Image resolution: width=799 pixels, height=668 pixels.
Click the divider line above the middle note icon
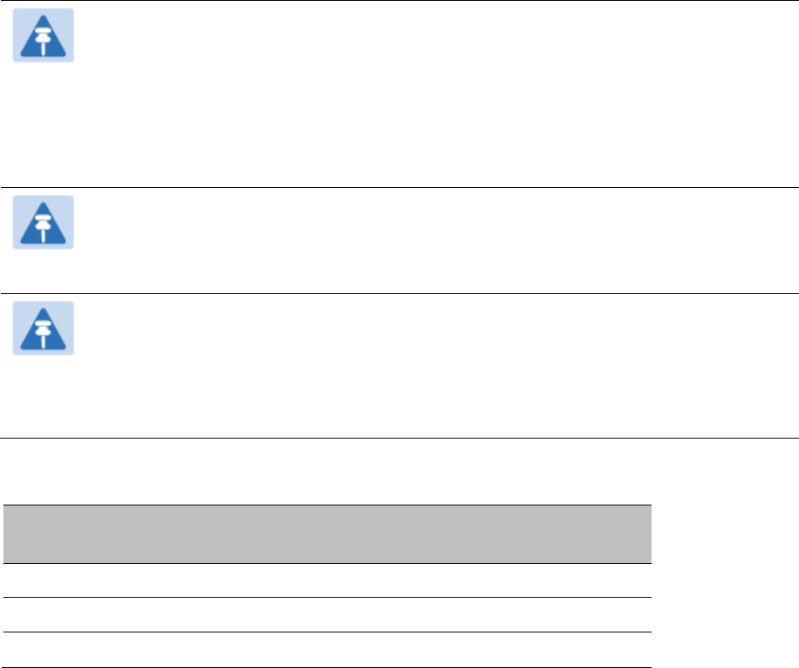point(400,187)
